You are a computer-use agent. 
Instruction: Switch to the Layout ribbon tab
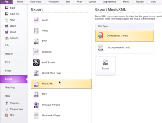point(93,2)
